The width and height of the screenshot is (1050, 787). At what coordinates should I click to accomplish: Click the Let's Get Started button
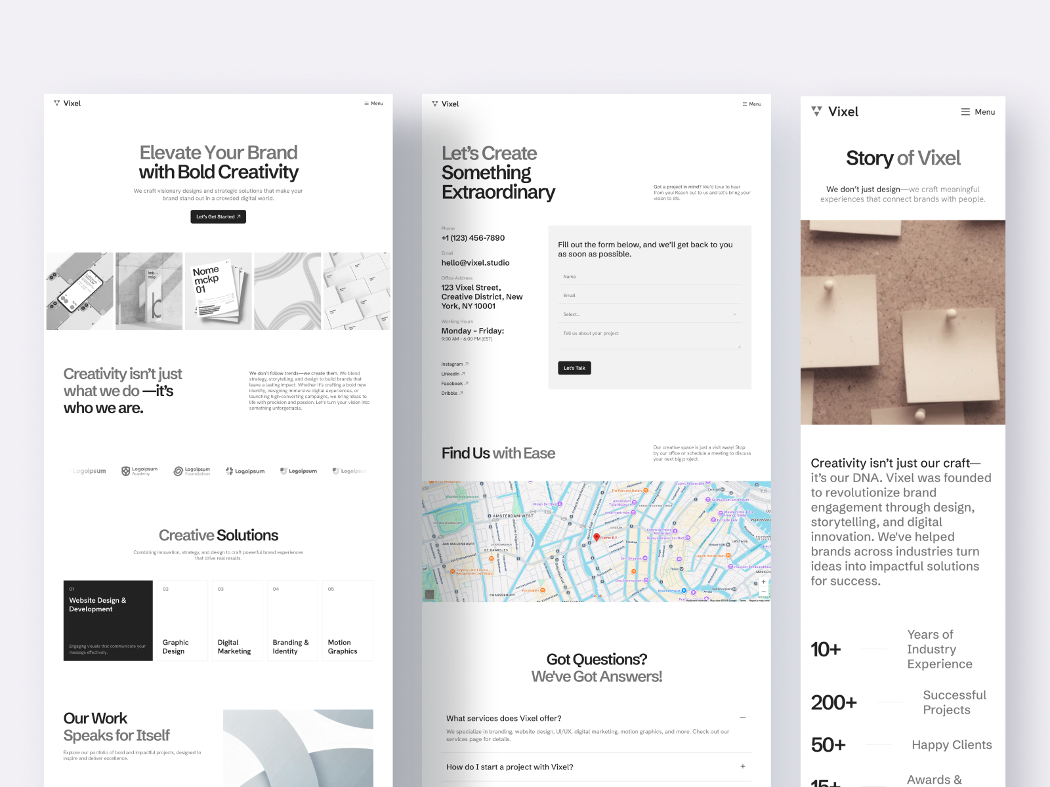pyautogui.click(x=219, y=216)
